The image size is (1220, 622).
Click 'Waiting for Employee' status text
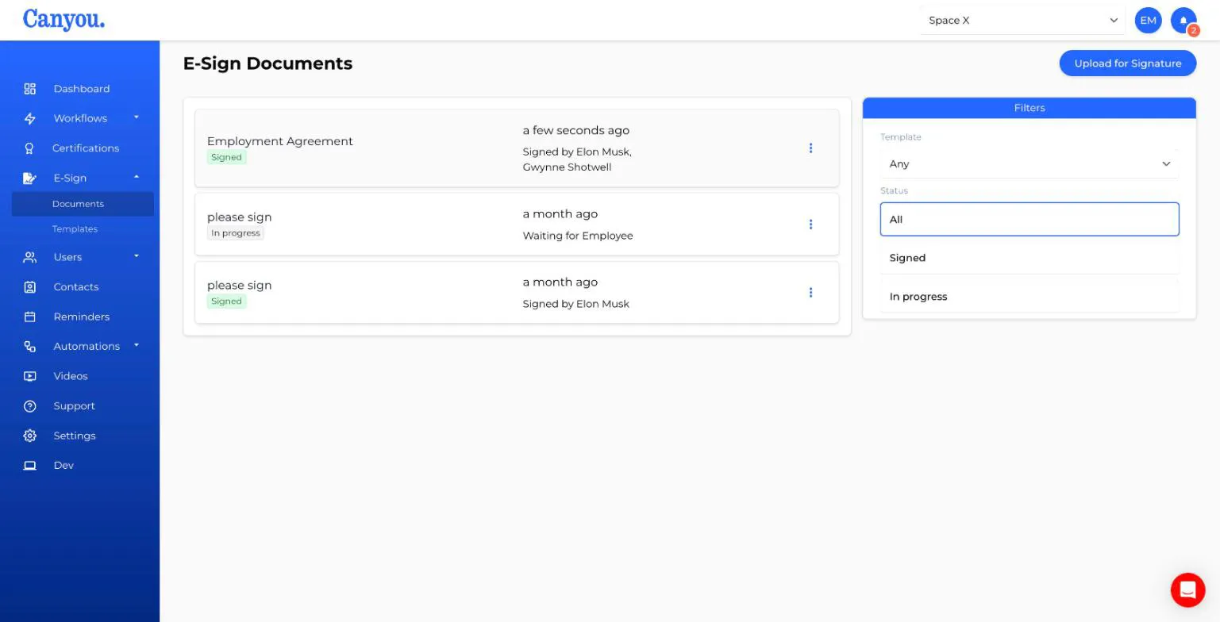click(578, 236)
